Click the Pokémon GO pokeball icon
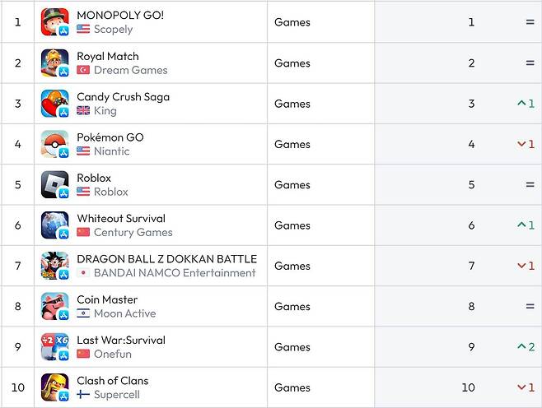The image size is (542, 408). click(54, 144)
